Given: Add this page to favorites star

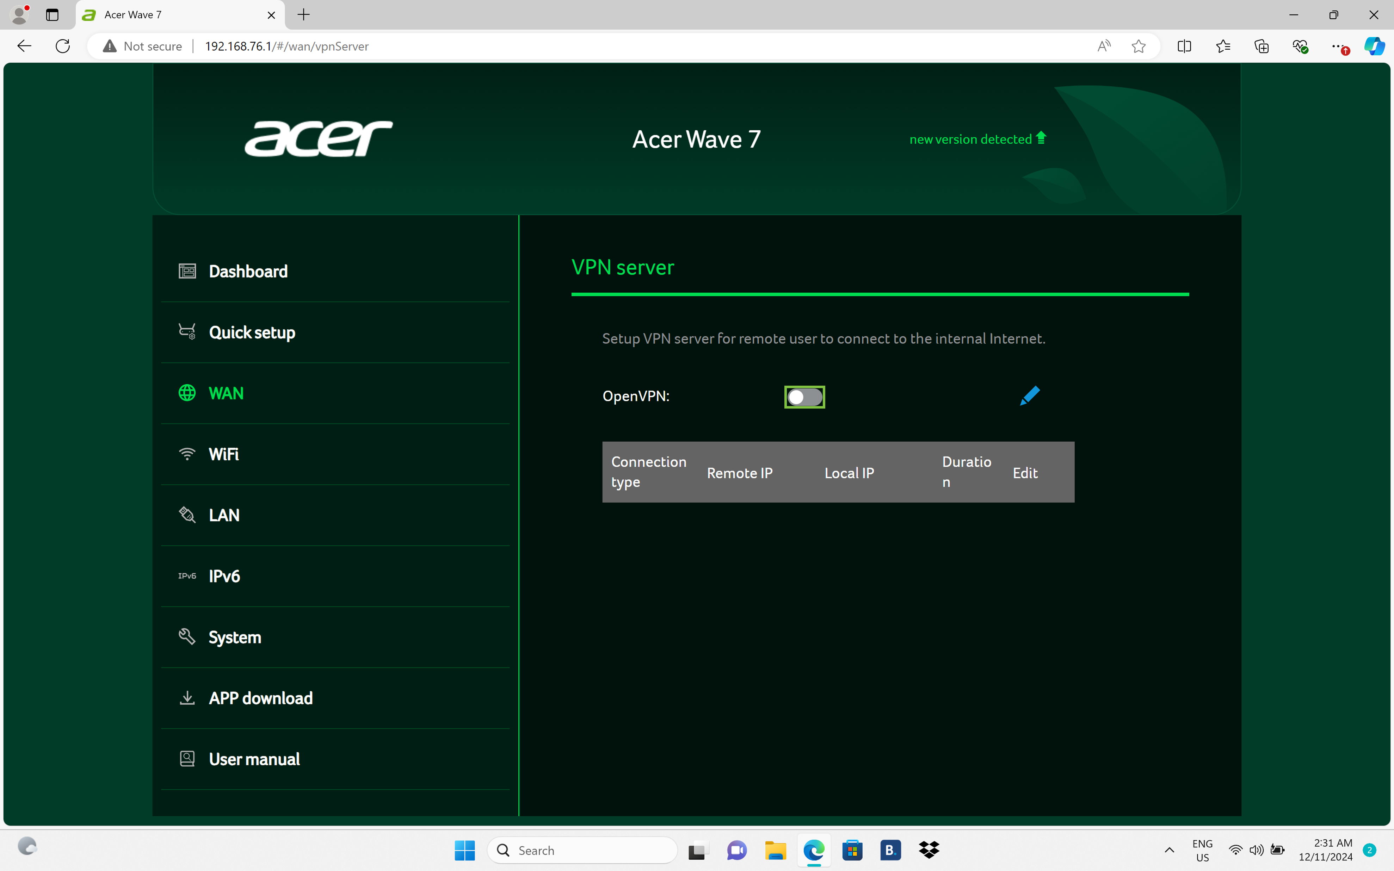Looking at the screenshot, I should tap(1138, 46).
